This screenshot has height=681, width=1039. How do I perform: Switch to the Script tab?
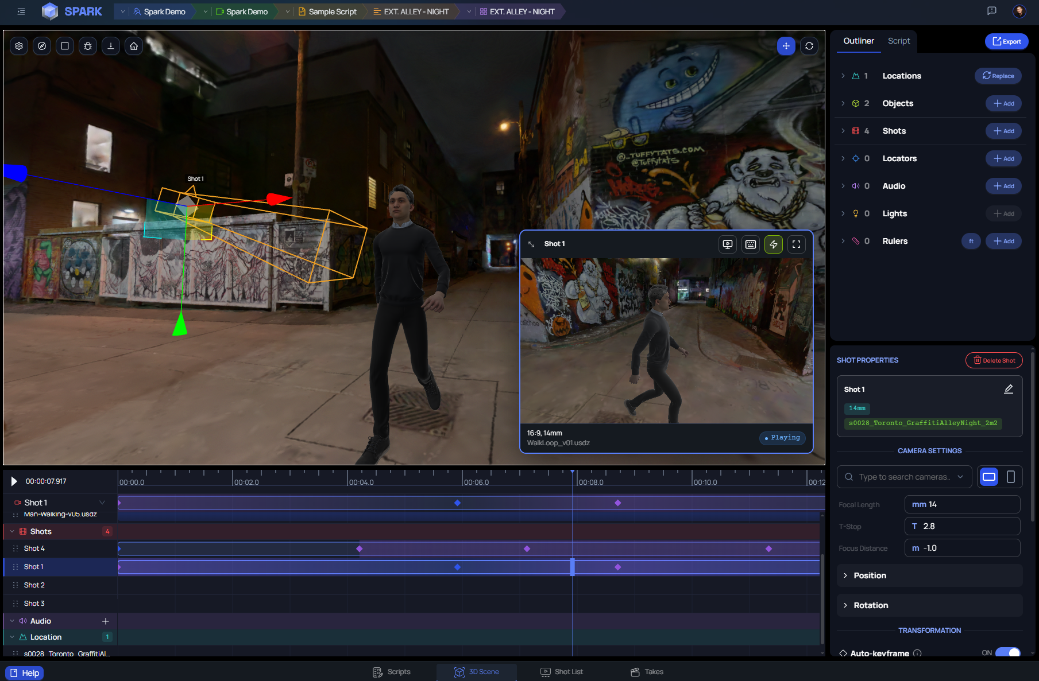click(899, 41)
